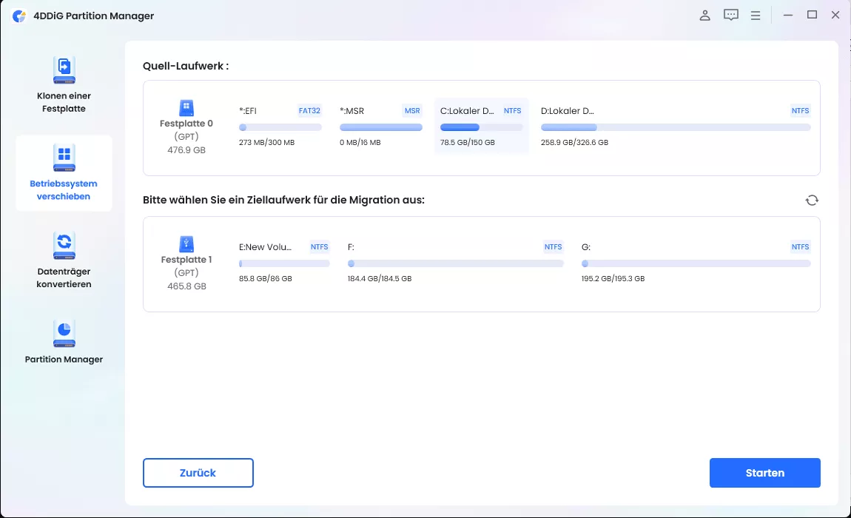Click the C: partition usage bar
The height and width of the screenshot is (518, 851).
(x=482, y=127)
